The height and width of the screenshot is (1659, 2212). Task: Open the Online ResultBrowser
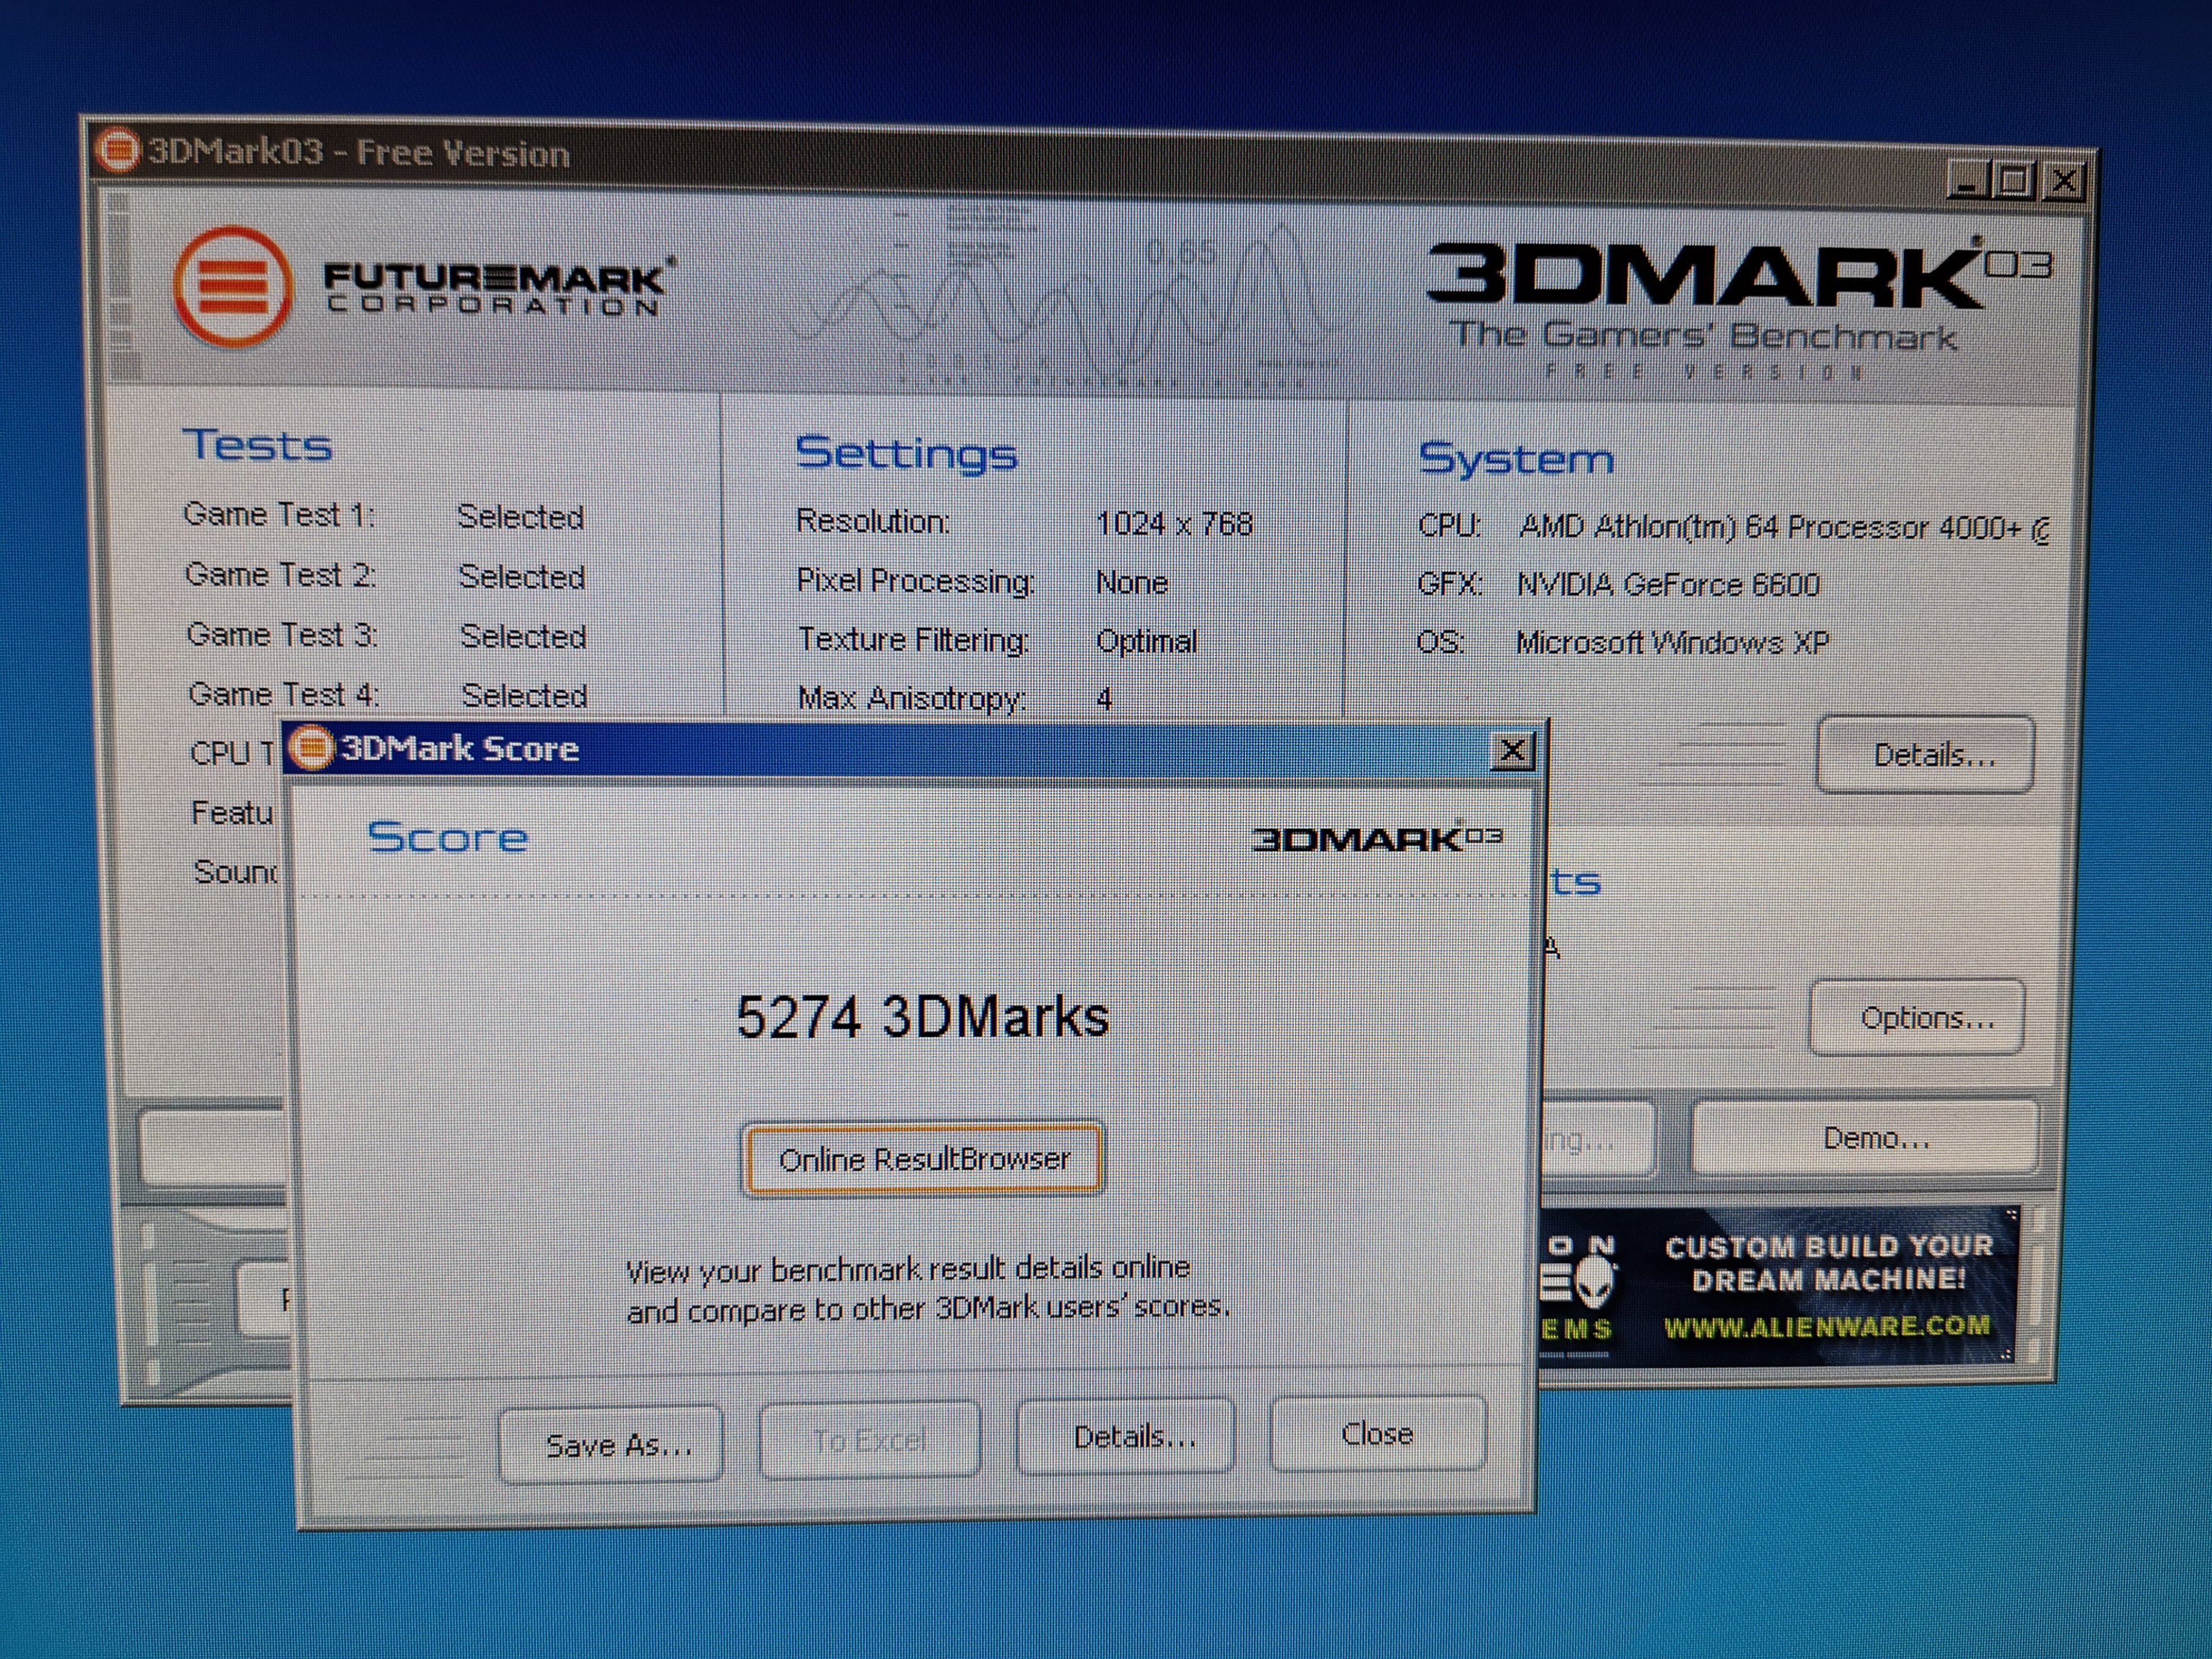tap(923, 1159)
